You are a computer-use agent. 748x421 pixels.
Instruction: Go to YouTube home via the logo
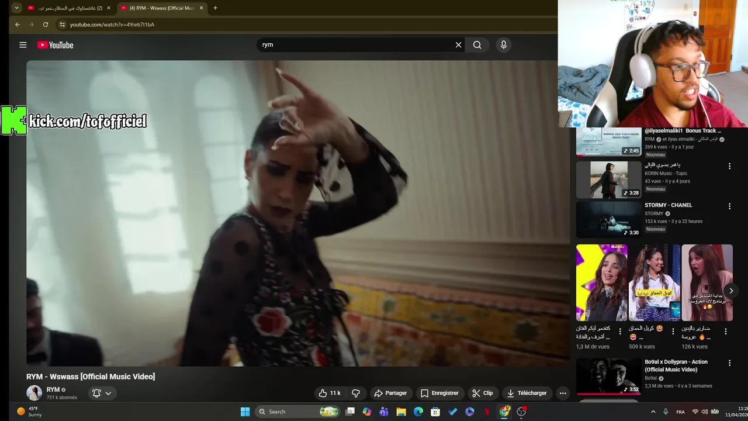[x=55, y=45]
